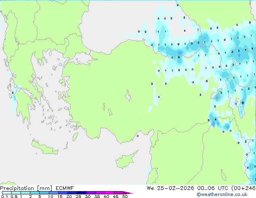Click the 'ECMWF' model label
Image resolution: width=256 pixels, height=198 pixels.
[65, 188]
